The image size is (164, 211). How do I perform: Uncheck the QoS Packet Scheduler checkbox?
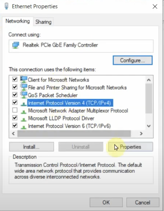pos(15,95)
